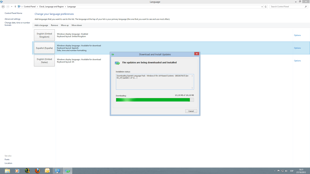Open Options for English (United Kingdom)
Viewport: 310px width, 174px height.
point(297,35)
